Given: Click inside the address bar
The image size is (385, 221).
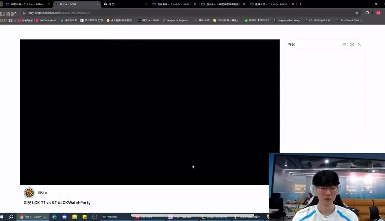Looking at the screenshot, I should point(96,13).
